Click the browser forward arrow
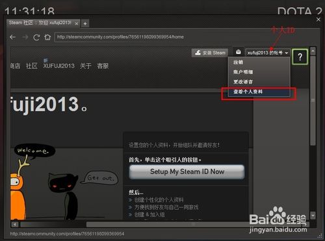The width and height of the screenshot is (325, 241). point(25,37)
